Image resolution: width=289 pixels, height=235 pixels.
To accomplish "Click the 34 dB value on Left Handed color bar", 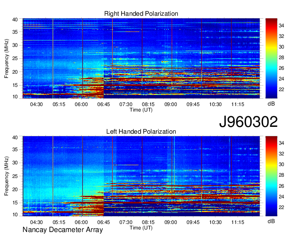I will (281, 143).
